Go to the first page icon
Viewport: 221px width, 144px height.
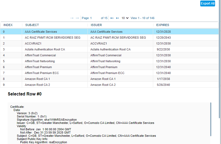pos(72,18)
